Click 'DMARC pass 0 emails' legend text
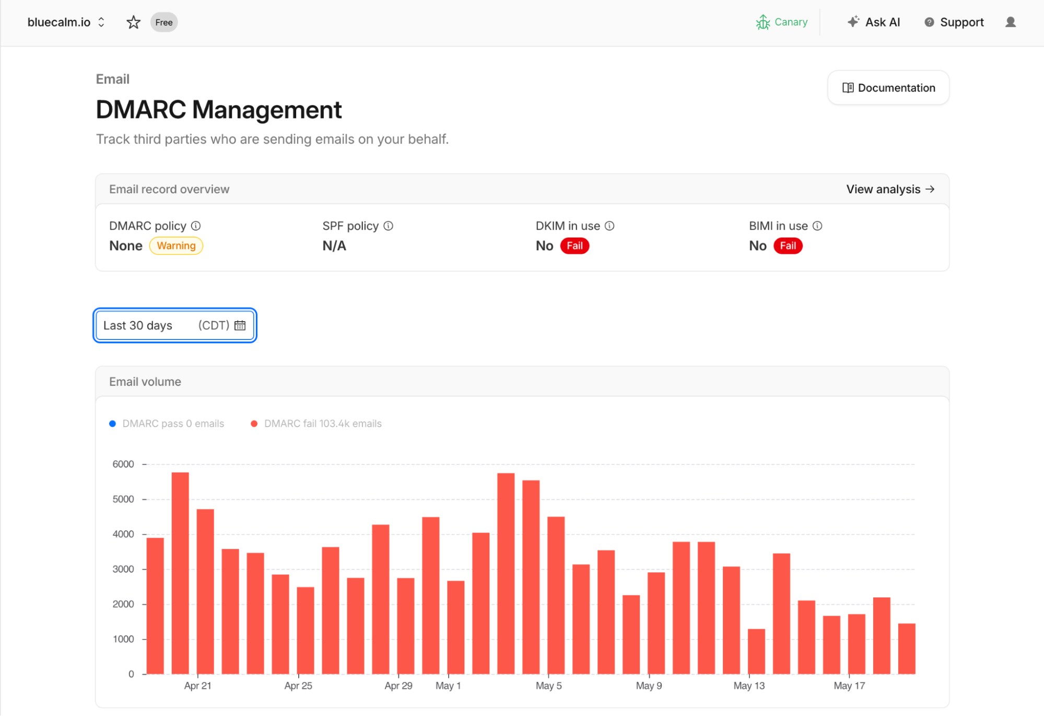Viewport: 1044px width, 716px height. (x=173, y=424)
